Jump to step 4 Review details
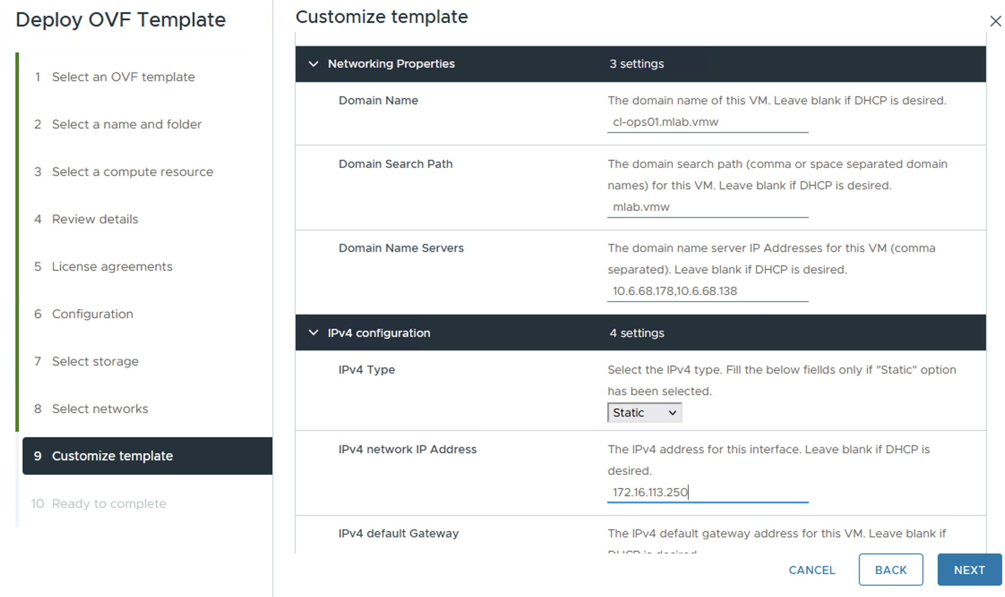The width and height of the screenshot is (1005, 597). (95, 219)
